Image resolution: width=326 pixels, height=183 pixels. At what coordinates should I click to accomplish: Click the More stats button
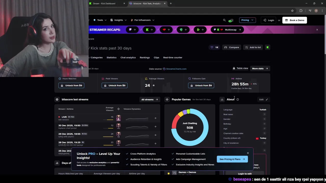coord(260,68)
